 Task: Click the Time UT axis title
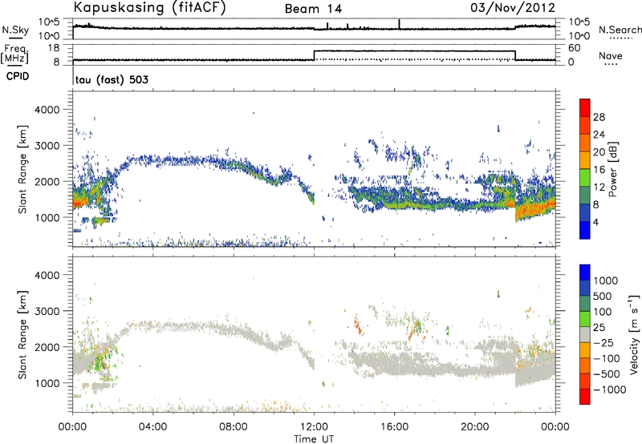tap(314, 439)
